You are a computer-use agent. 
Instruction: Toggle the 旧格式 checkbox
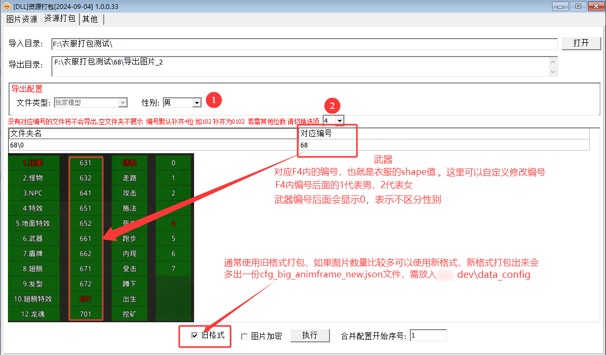(195, 336)
